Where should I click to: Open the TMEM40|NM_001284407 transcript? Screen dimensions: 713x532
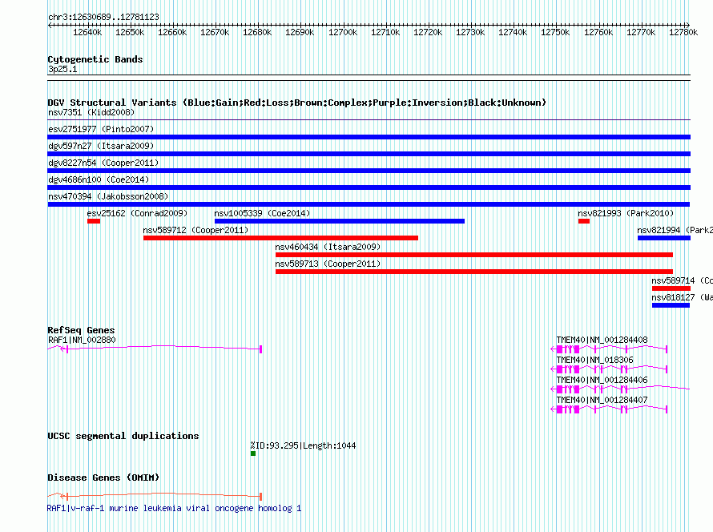pyautogui.click(x=608, y=409)
